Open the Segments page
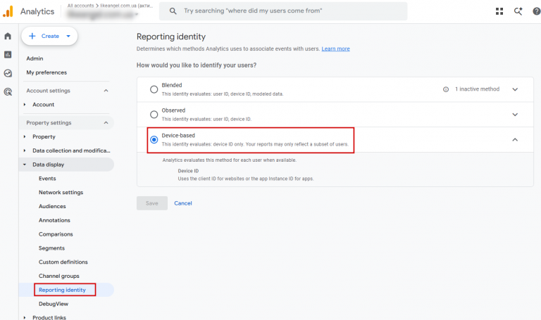Screen dimensions: 541x320 (51, 248)
